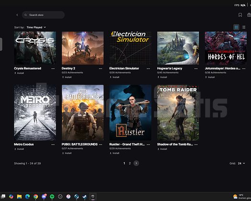The width and height of the screenshot is (251, 201).
Task: Click Hogwarts Legacy's 0/45 Achievements text
Action: (168, 73)
